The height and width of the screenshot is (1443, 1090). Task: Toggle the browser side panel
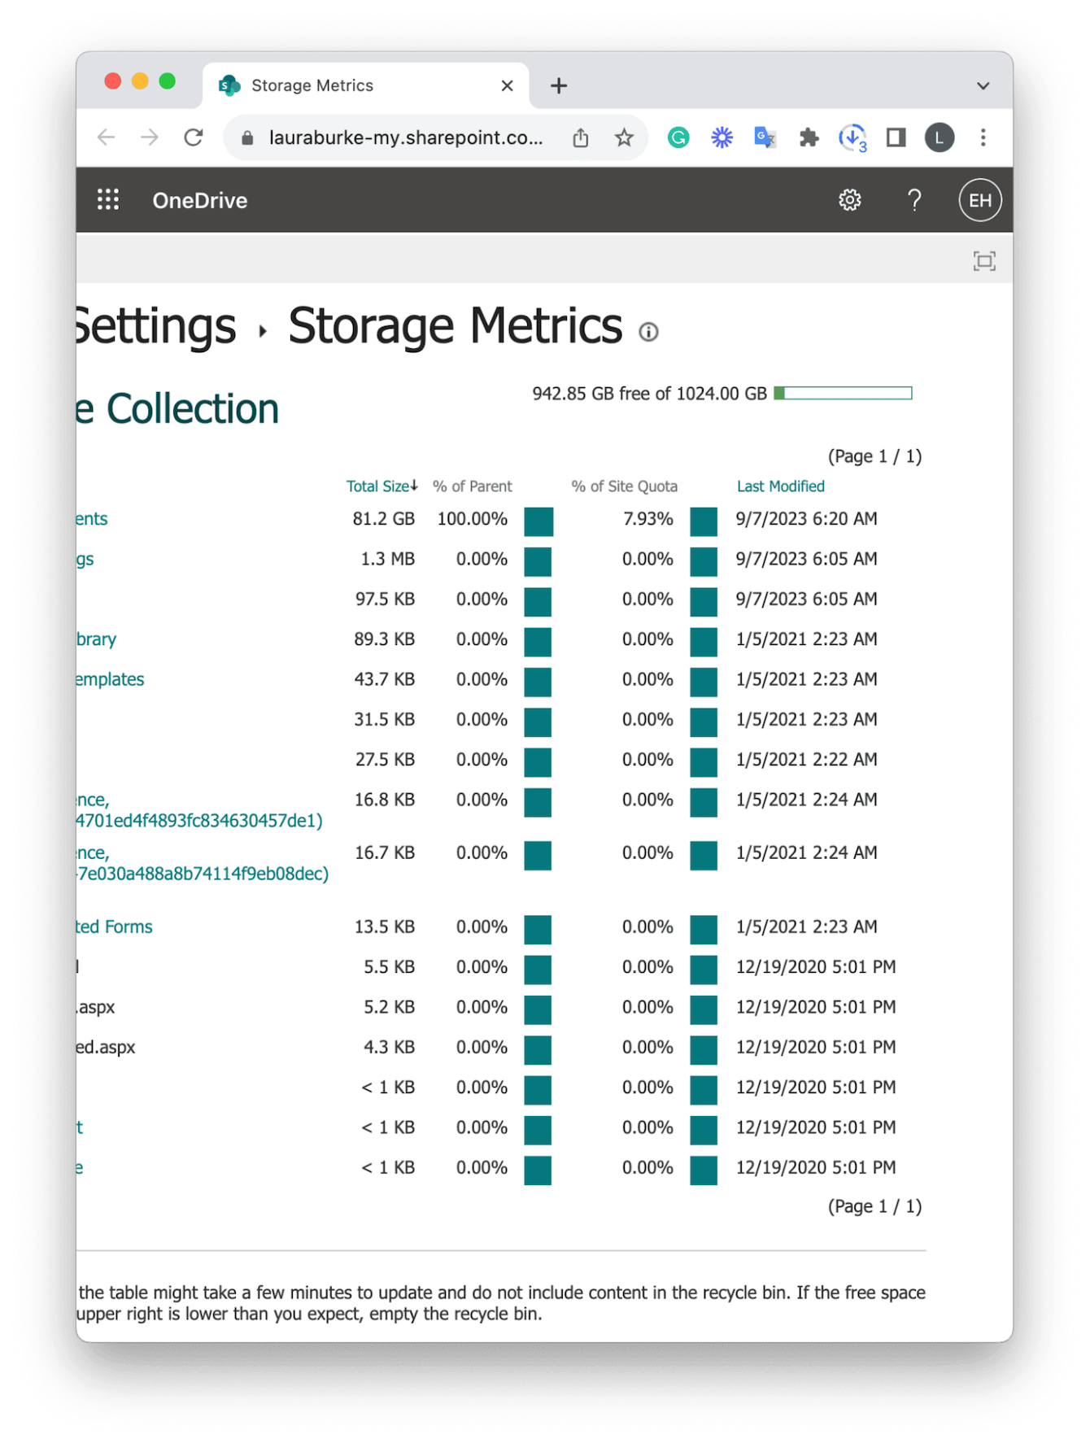pos(896,138)
